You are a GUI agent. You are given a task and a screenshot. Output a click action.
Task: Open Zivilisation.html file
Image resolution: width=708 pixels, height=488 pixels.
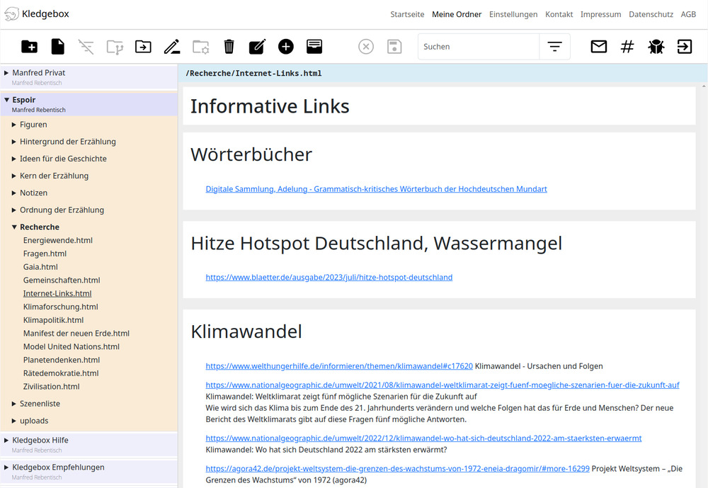(51, 387)
